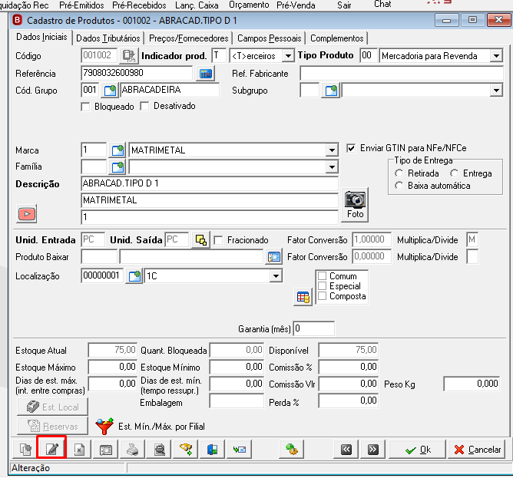The width and height of the screenshot is (513, 478).
Task: Click the ID card view icon in toolbar
Action: click(x=106, y=450)
